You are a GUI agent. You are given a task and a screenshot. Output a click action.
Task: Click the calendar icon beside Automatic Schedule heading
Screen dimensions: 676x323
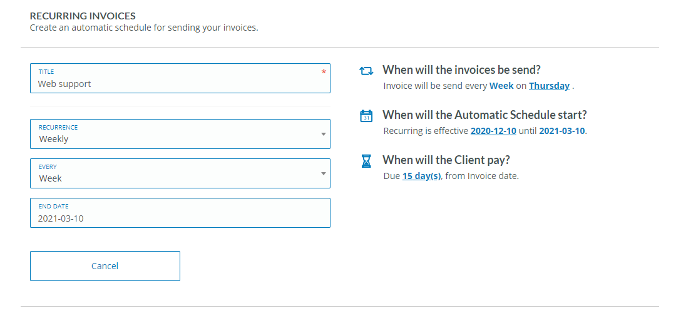click(366, 116)
